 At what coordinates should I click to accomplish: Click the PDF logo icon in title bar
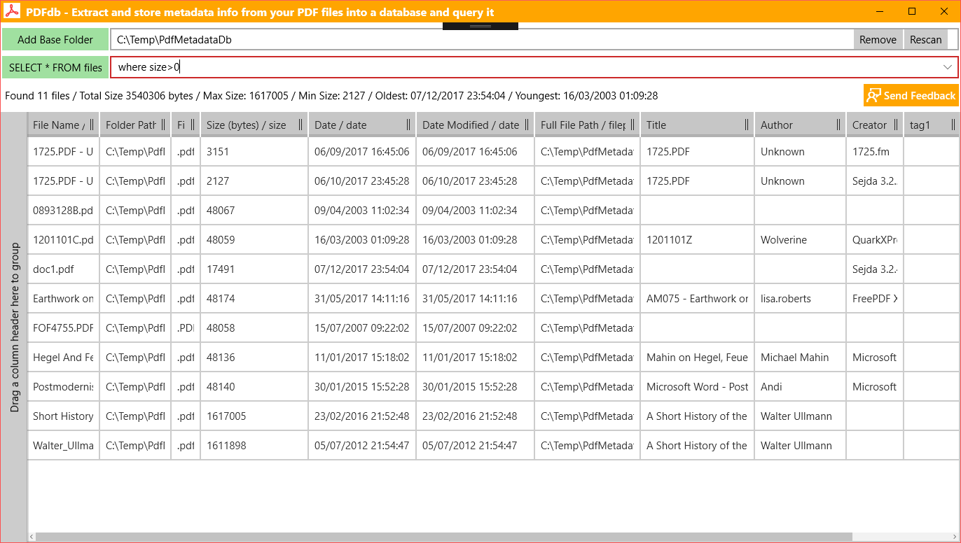click(x=13, y=12)
